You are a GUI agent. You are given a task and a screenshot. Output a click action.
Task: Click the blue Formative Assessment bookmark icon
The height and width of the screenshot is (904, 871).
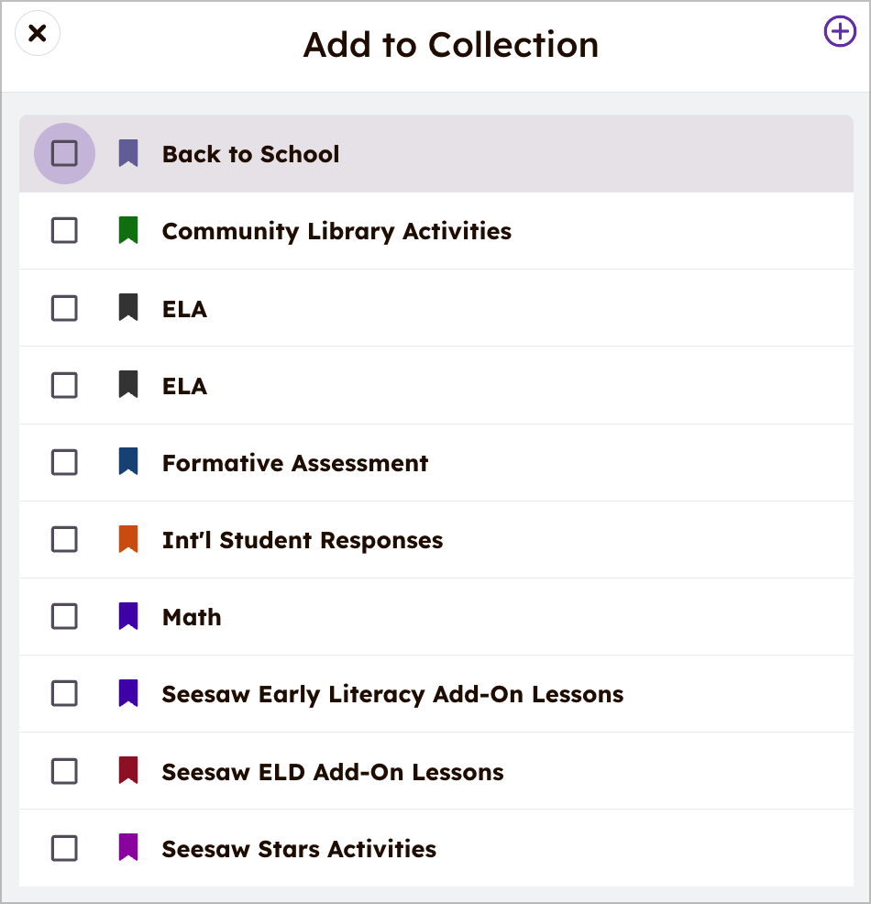click(128, 462)
